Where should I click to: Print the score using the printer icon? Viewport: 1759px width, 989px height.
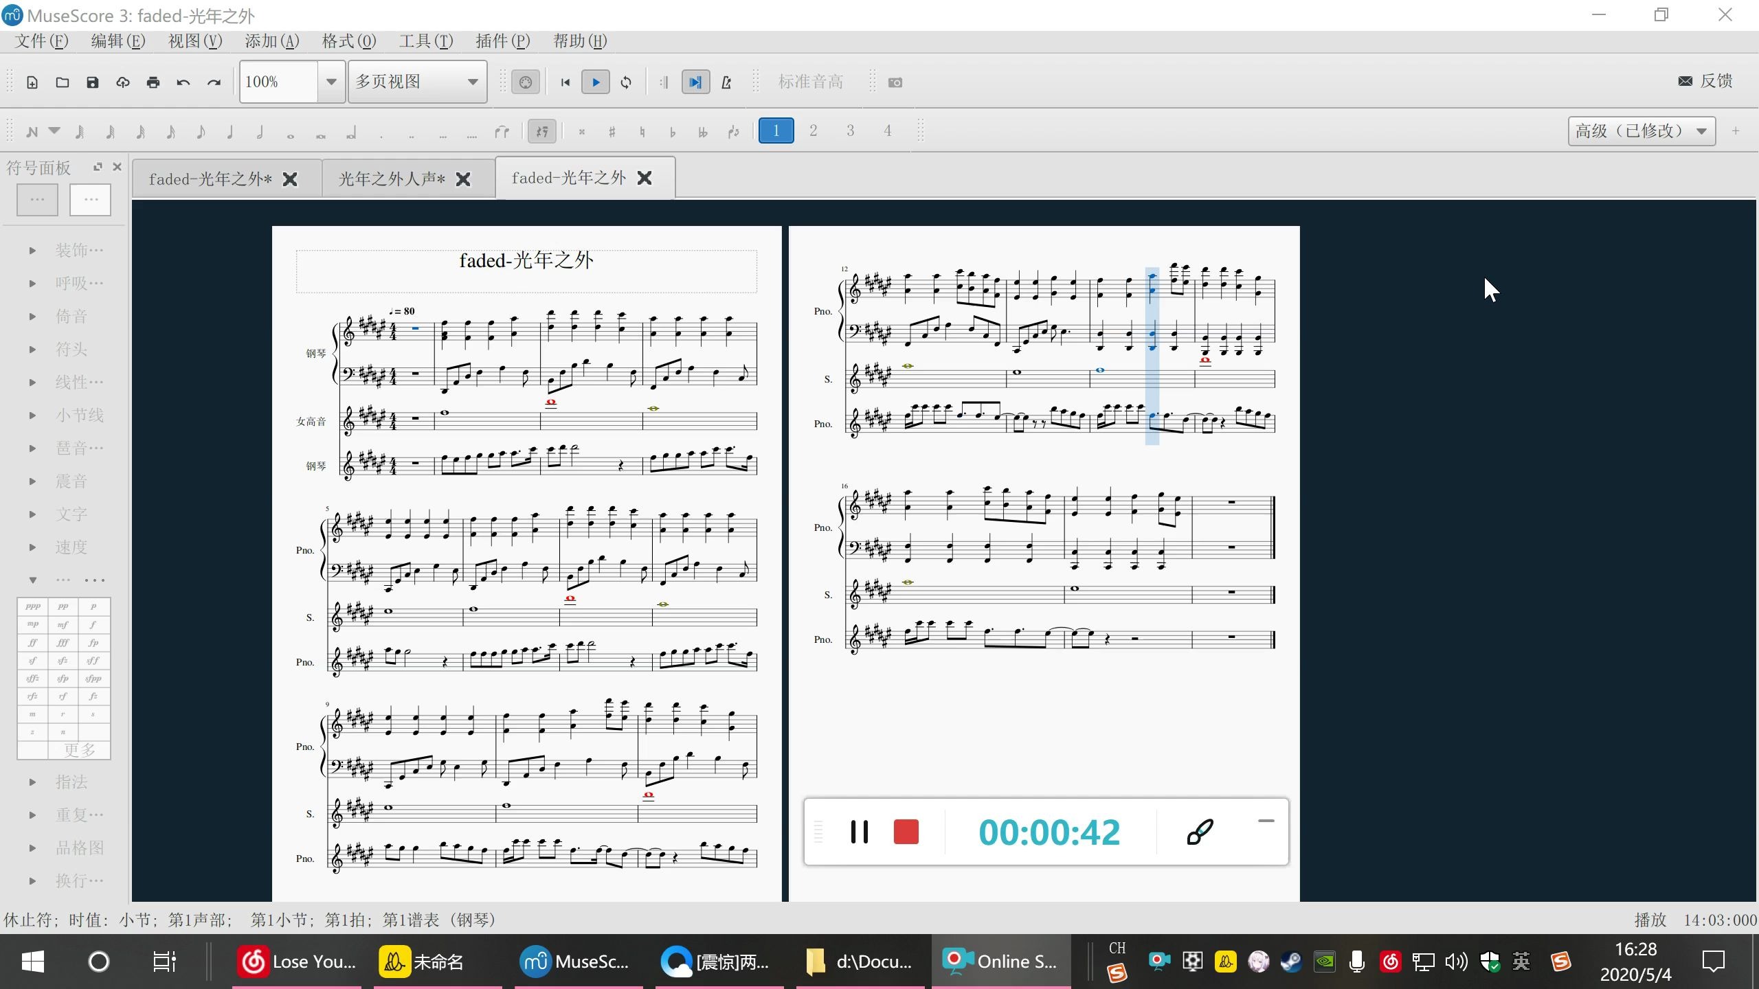(153, 82)
